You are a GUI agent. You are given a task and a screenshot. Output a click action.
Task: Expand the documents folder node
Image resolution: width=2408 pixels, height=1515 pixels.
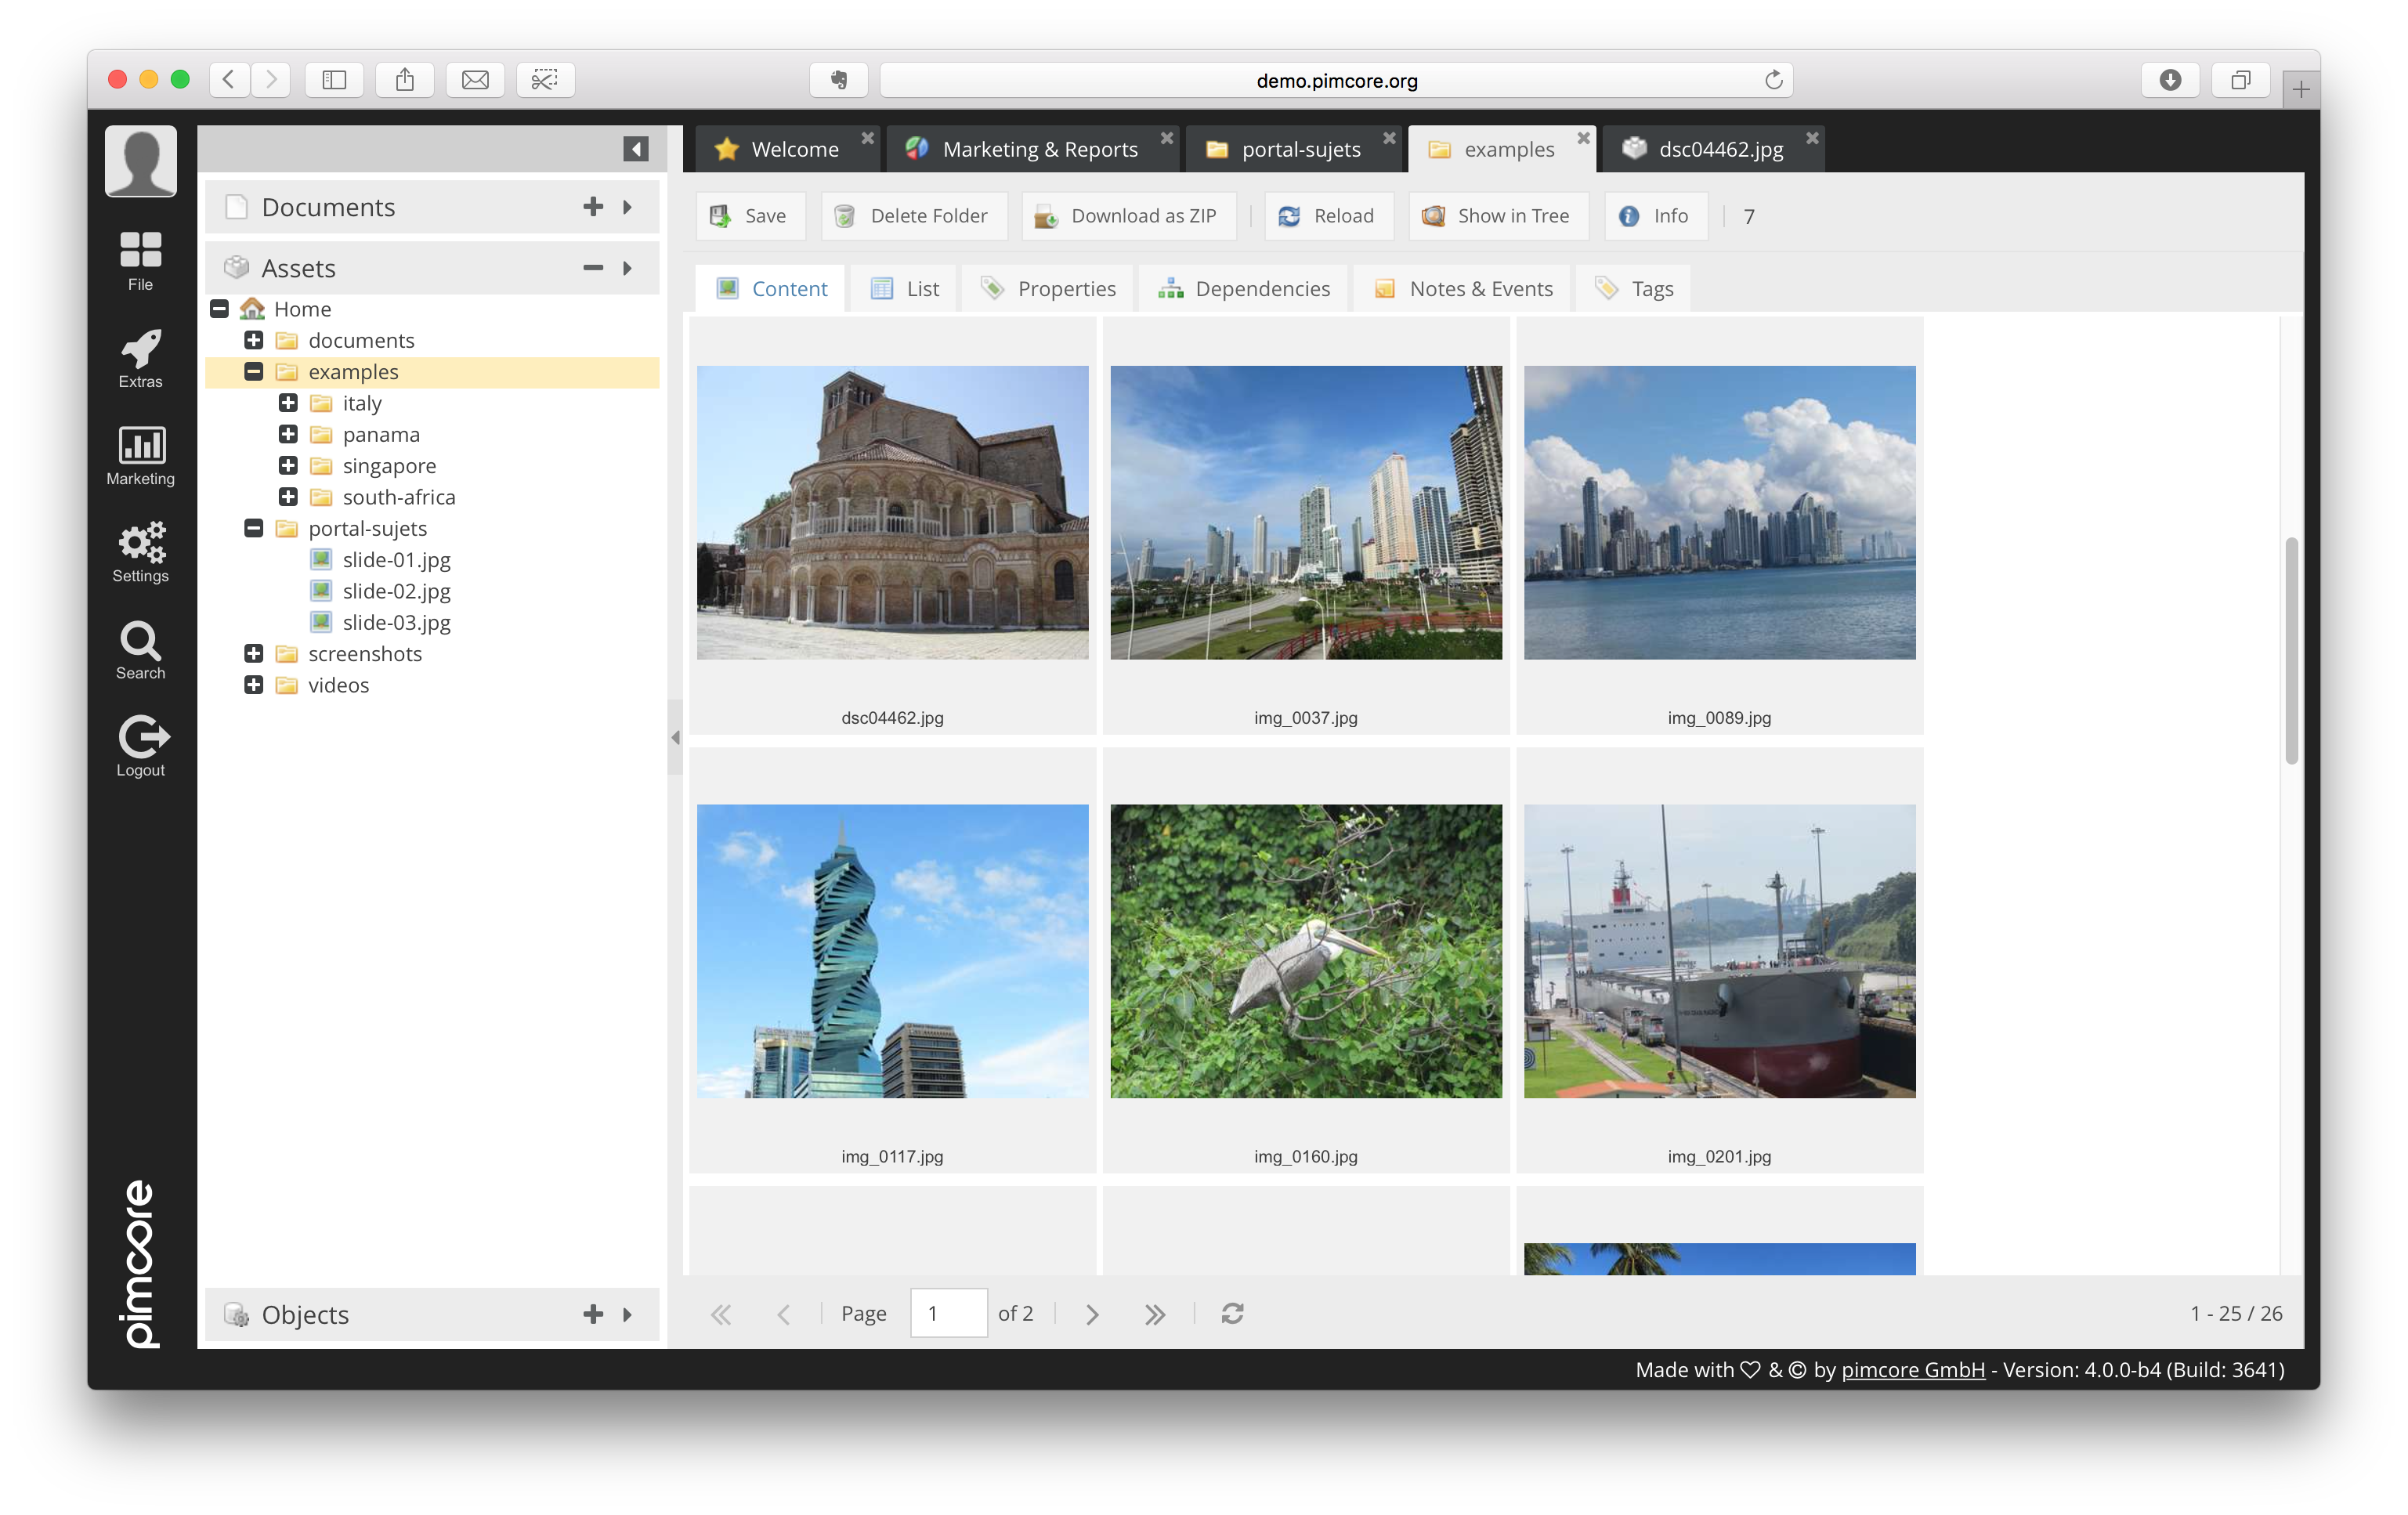point(254,340)
